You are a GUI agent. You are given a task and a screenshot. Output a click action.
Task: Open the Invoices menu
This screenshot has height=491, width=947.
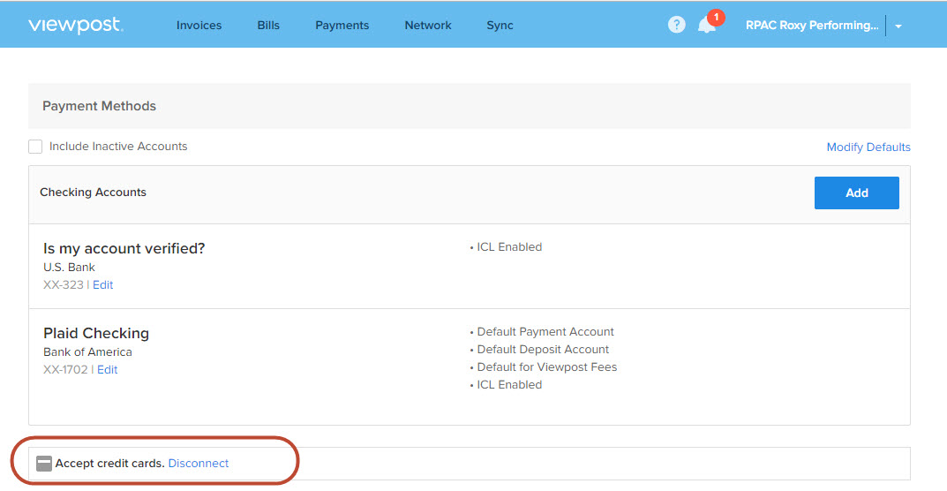coord(199,26)
